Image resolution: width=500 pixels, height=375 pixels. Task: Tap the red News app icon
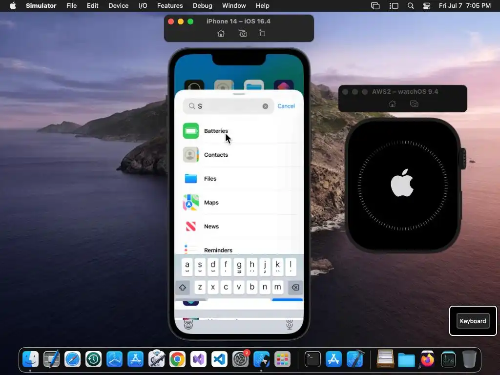(x=191, y=227)
